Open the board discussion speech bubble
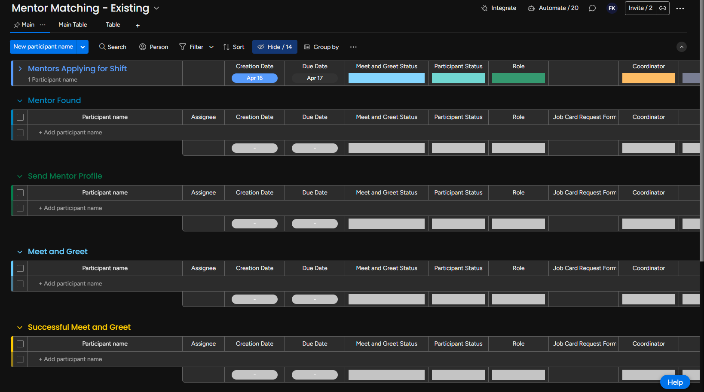The width and height of the screenshot is (704, 392). click(x=592, y=8)
